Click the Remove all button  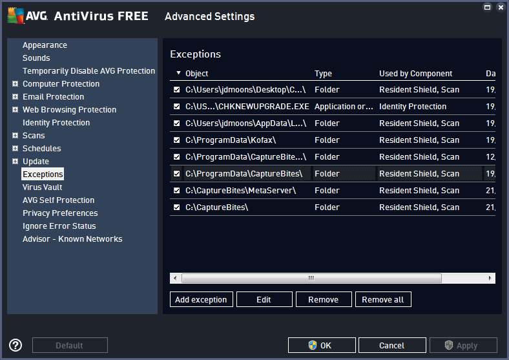pyautogui.click(x=383, y=299)
